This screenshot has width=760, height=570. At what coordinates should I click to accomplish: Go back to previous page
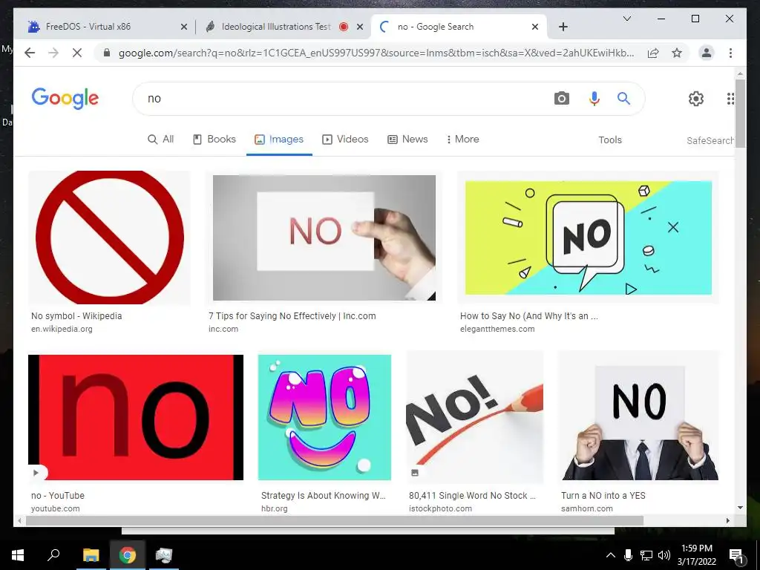click(30, 53)
